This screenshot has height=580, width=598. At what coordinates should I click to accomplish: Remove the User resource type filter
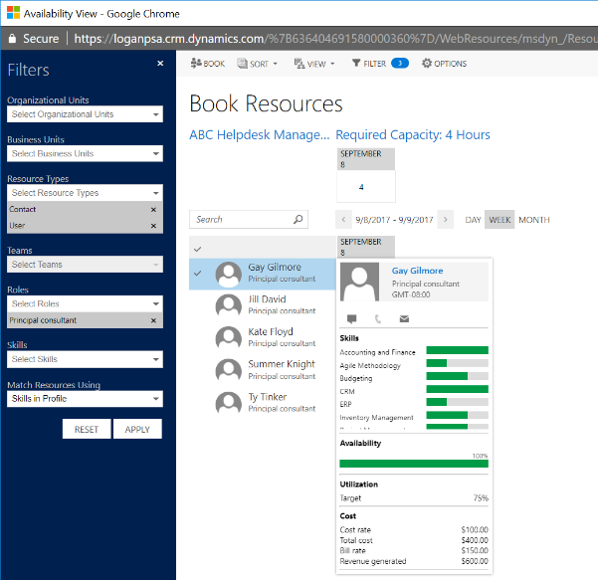(x=153, y=226)
